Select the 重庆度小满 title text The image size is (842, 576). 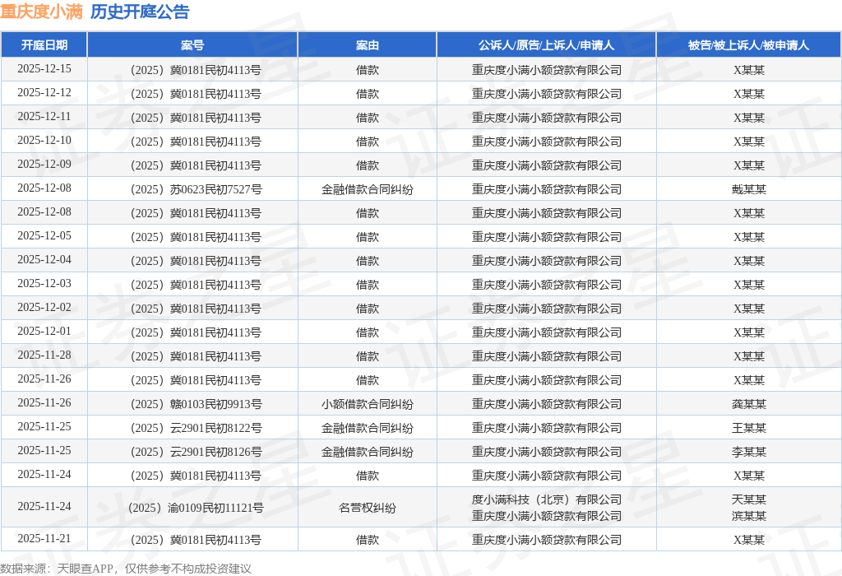coord(41,12)
